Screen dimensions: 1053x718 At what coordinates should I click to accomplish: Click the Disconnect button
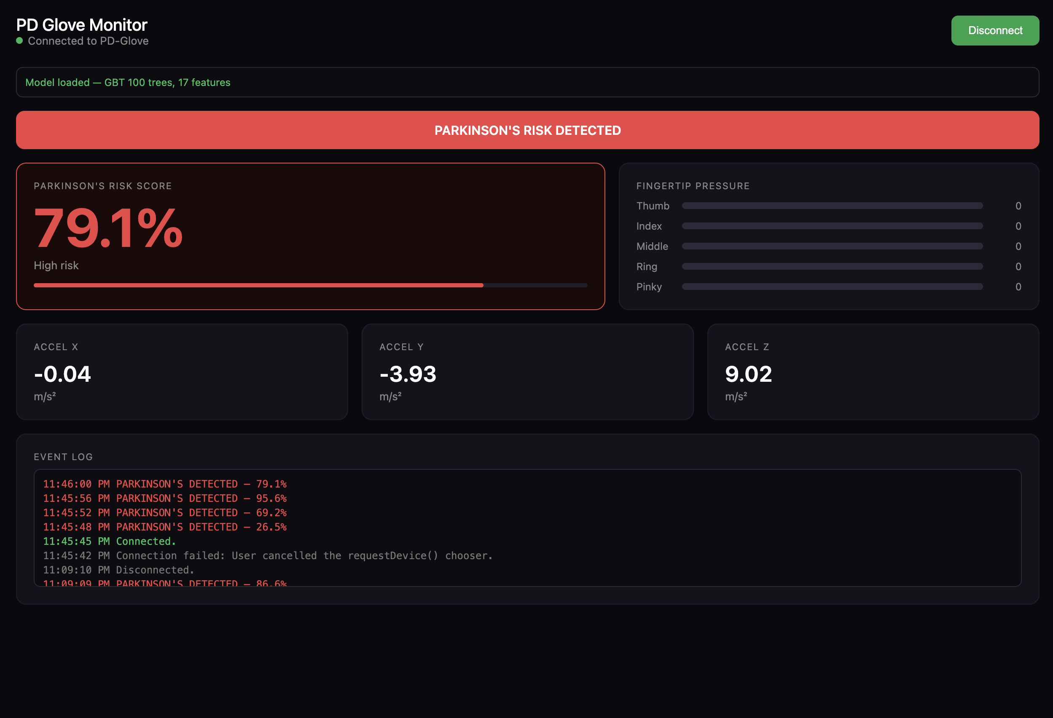[x=994, y=30]
